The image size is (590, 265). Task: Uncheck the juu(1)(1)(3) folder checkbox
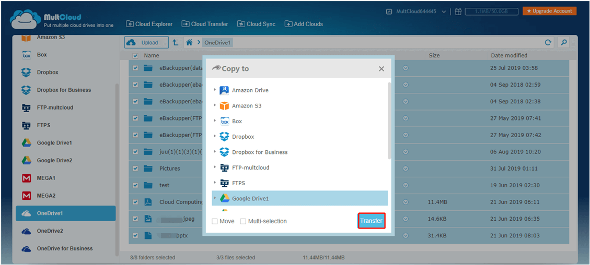click(135, 152)
